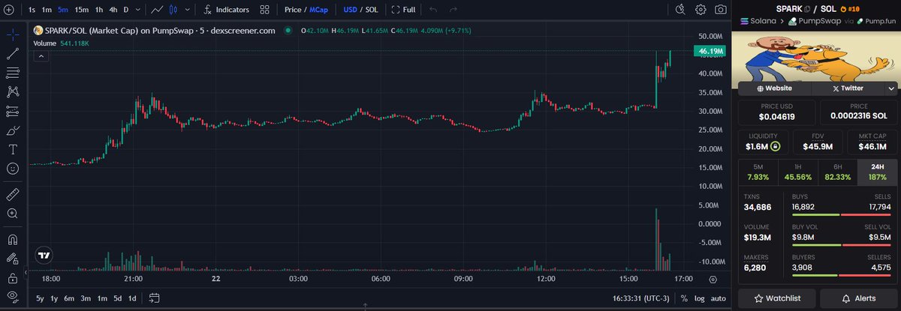Take a chart snapshot with camera icon
The width and height of the screenshot is (901, 311).
tap(721, 10)
